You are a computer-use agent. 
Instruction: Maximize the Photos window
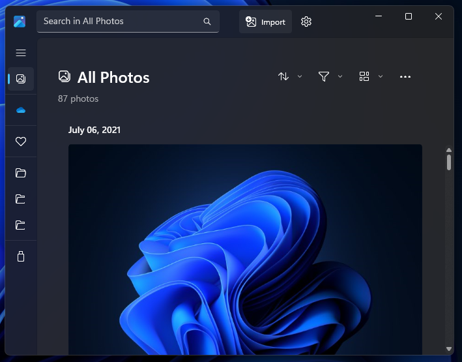coord(409,16)
